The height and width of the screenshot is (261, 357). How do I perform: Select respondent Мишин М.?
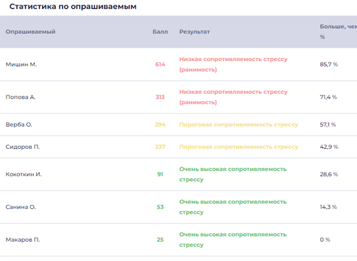coord(21,65)
